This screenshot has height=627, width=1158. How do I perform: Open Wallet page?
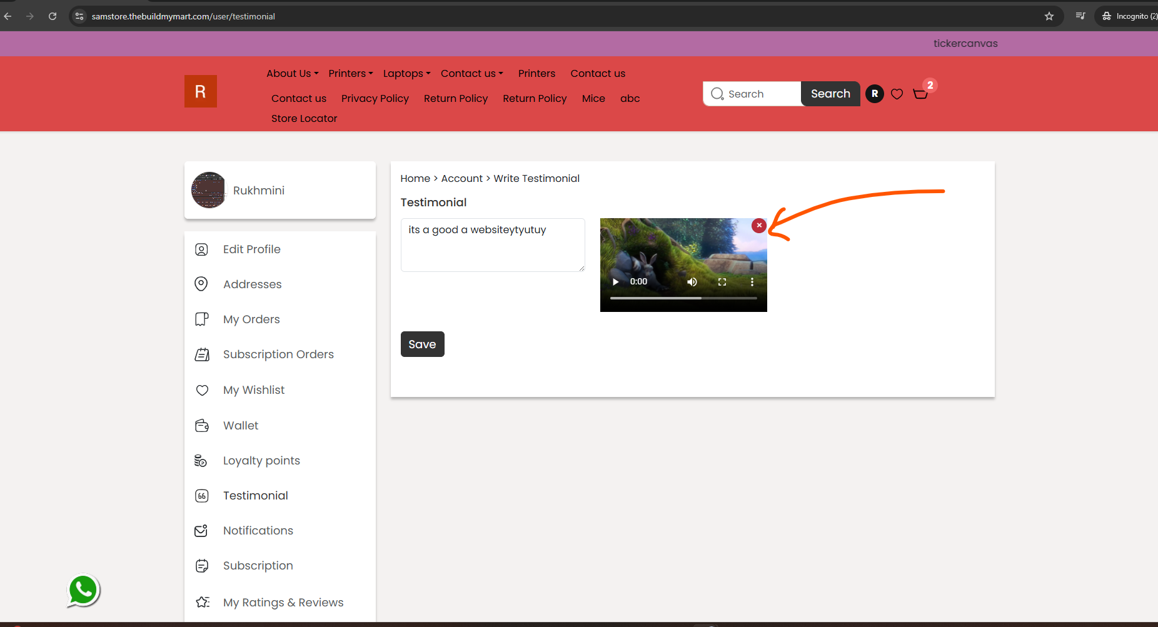[241, 426]
